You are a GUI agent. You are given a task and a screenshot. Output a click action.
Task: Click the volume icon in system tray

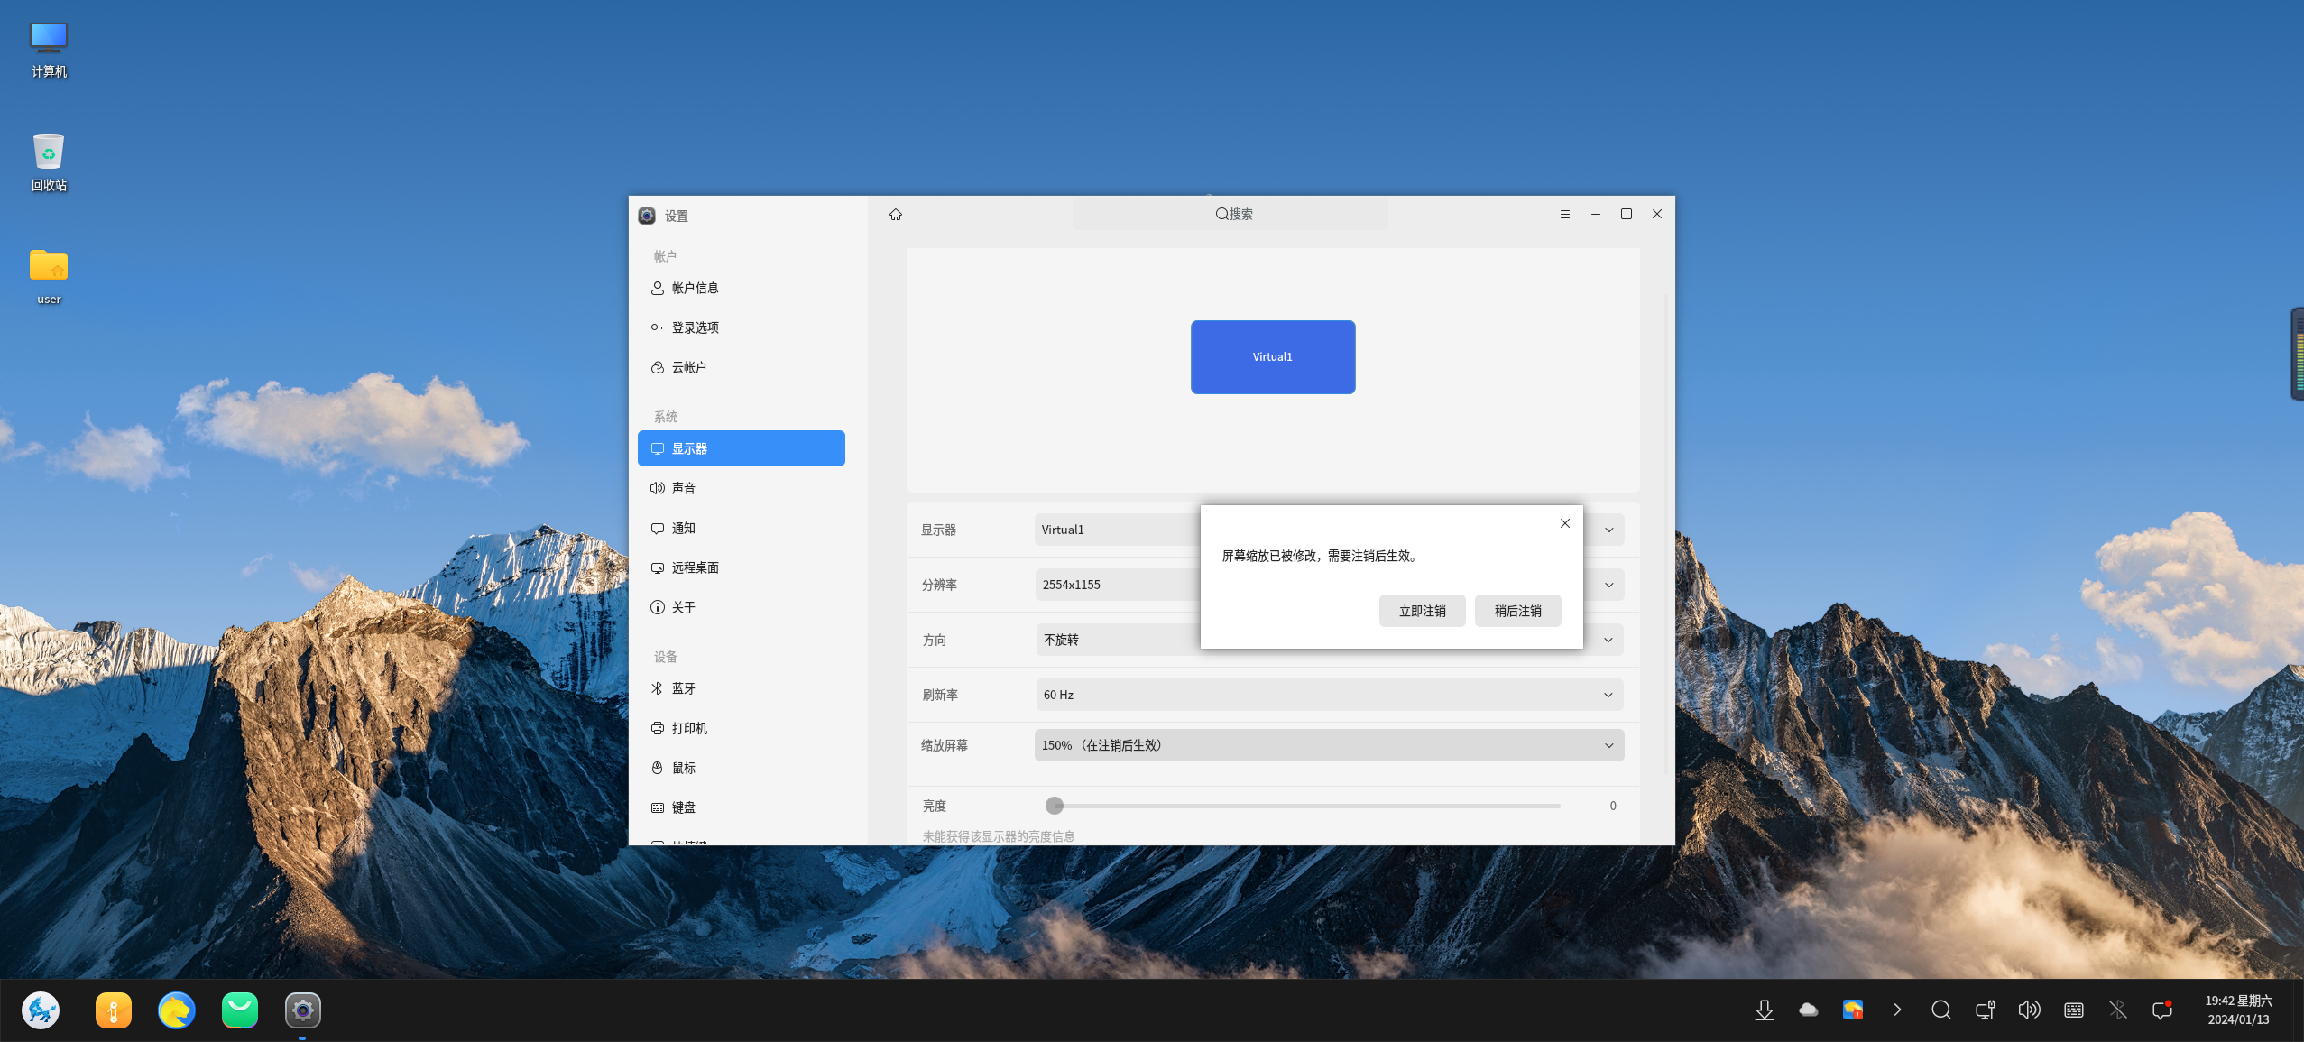tap(2029, 1010)
